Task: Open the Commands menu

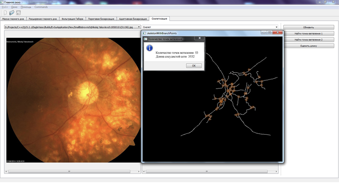Action: (41, 7)
